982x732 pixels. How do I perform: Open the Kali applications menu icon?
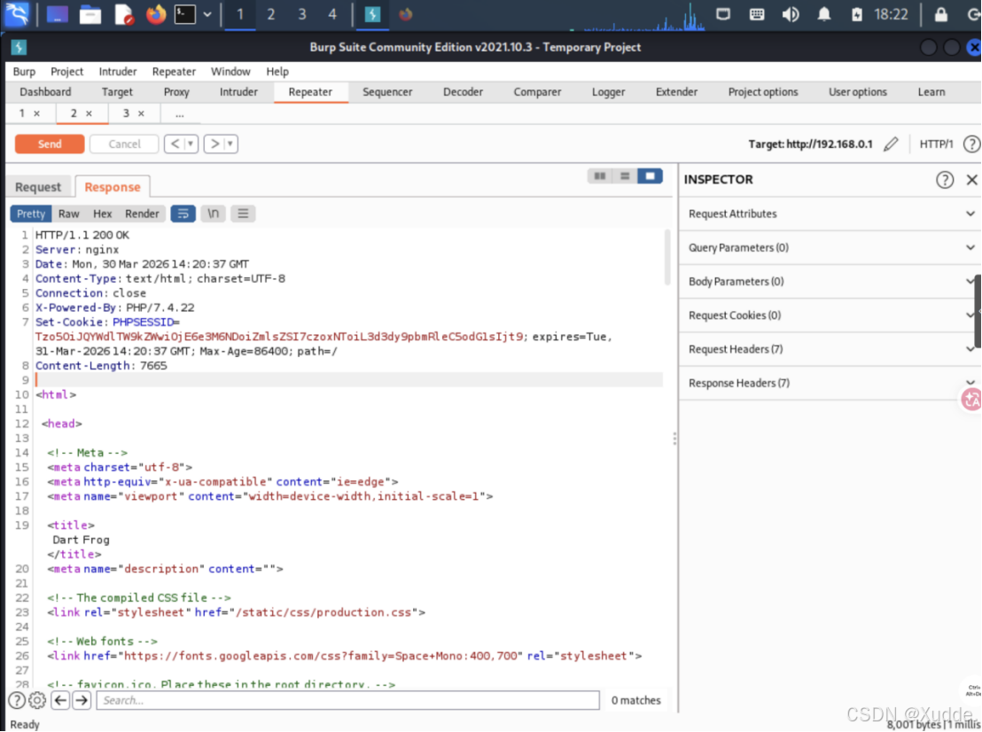click(17, 14)
